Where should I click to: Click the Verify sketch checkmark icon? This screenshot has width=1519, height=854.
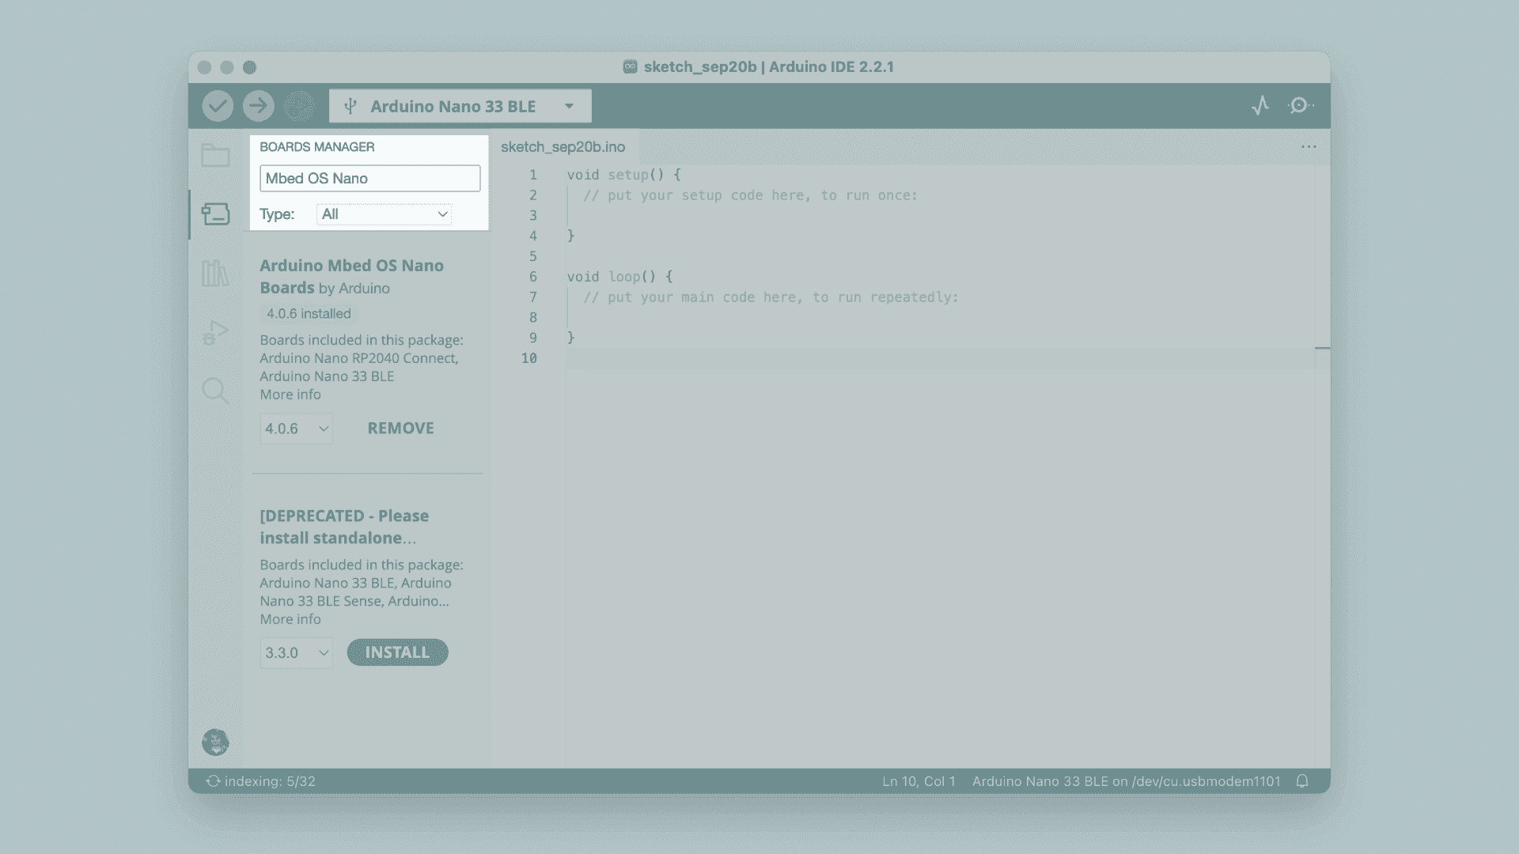(x=218, y=105)
